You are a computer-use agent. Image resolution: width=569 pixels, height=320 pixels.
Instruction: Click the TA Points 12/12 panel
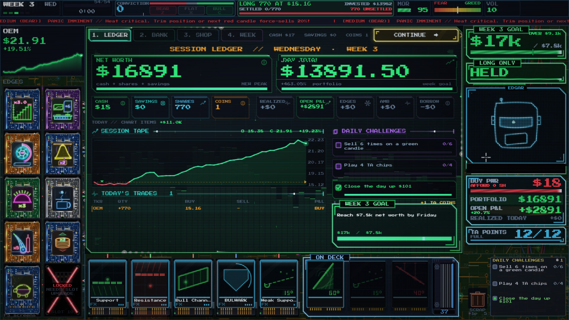pyautogui.click(x=516, y=235)
